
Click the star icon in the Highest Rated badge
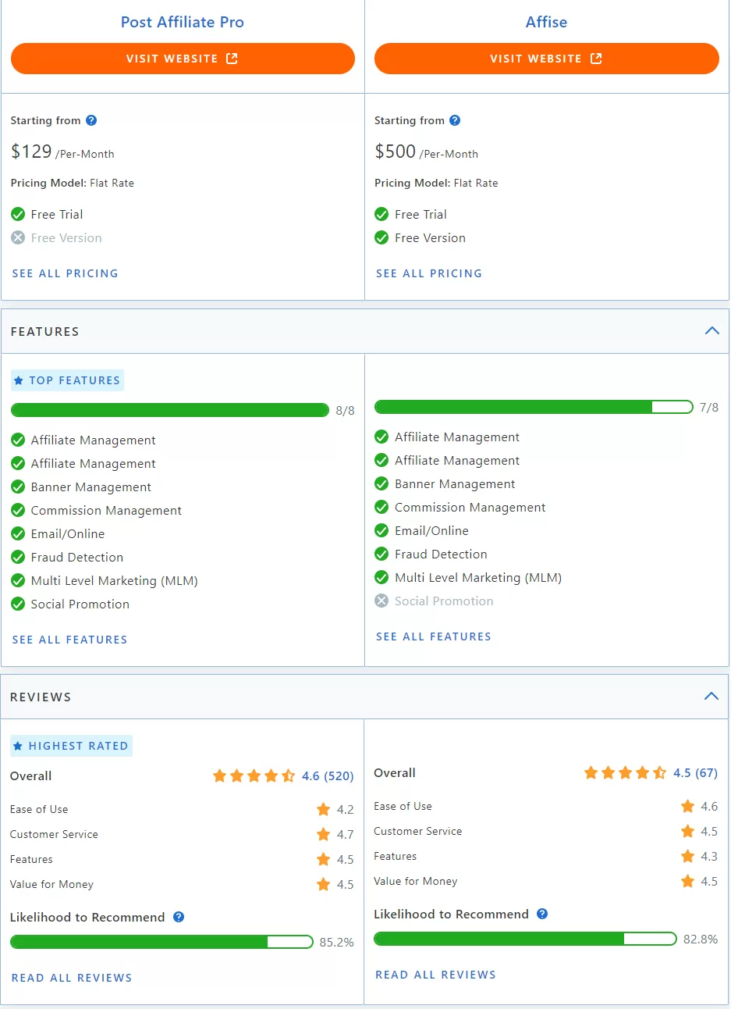18,746
